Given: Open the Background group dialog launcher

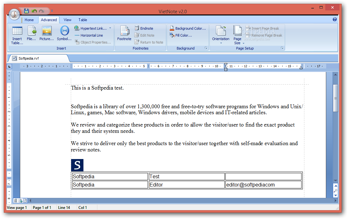Looking at the screenshot, I should (206, 48).
